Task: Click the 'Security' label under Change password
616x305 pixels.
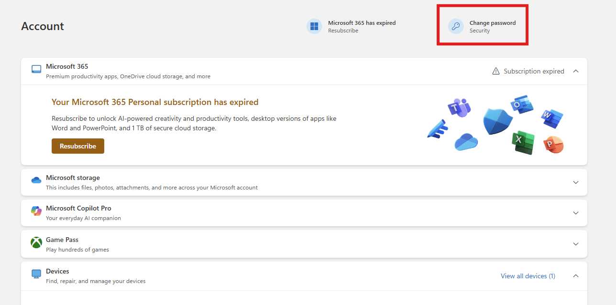Action: tap(480, 31)
